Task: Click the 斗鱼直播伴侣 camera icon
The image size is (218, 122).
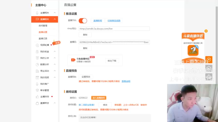Action: 73,60
